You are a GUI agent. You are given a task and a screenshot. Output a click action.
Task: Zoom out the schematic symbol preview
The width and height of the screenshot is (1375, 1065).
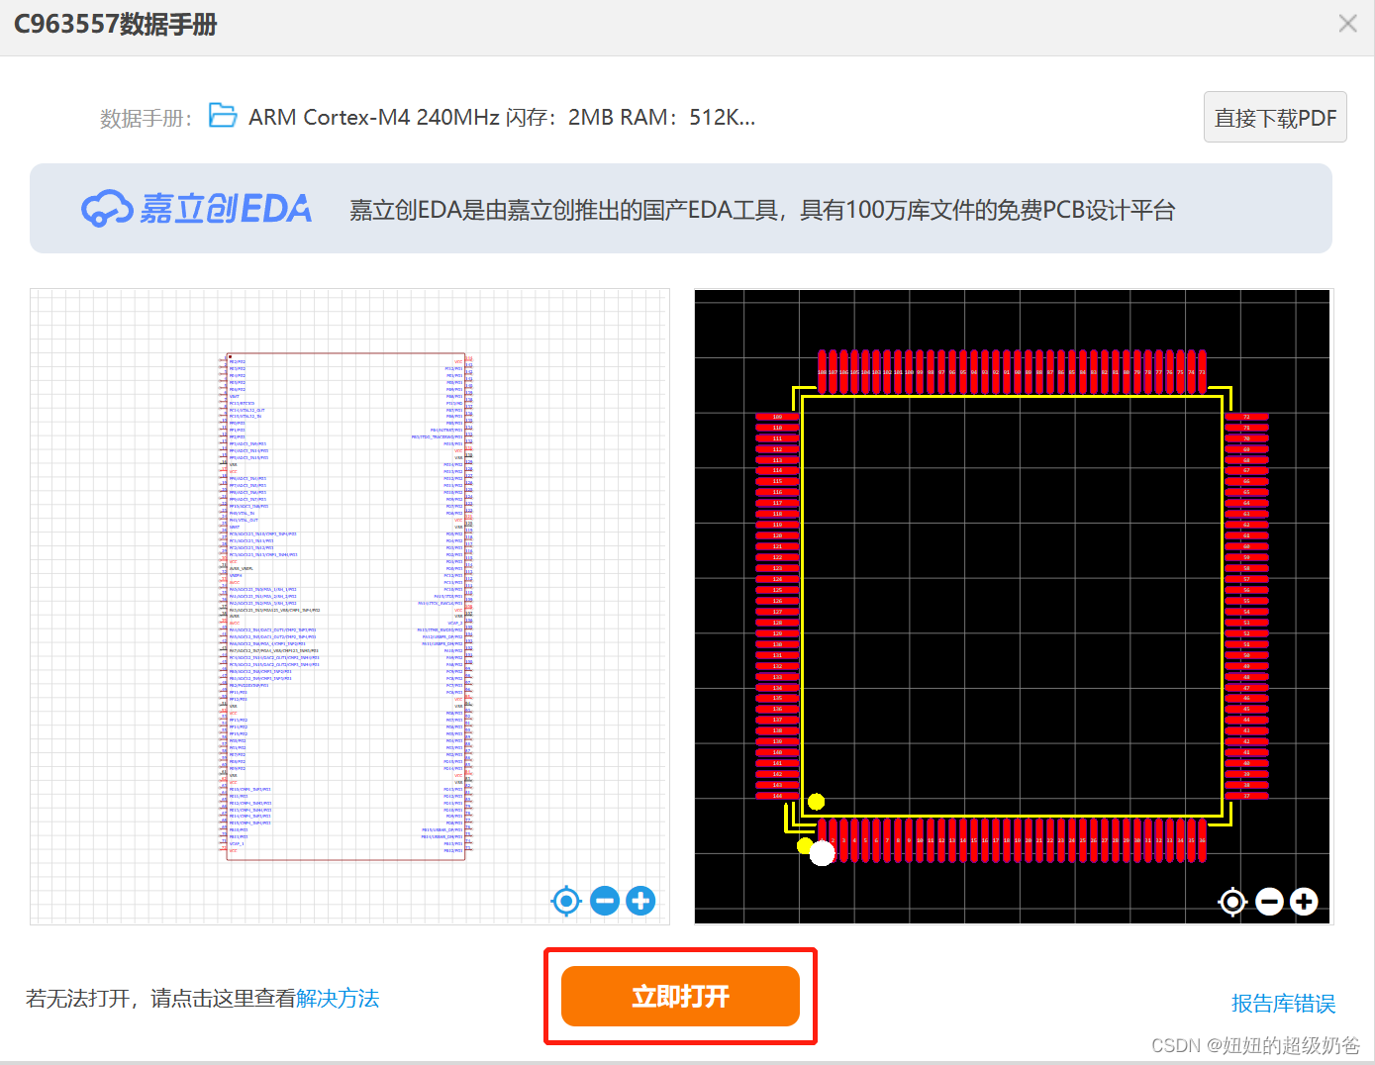[x=605, y=901]
